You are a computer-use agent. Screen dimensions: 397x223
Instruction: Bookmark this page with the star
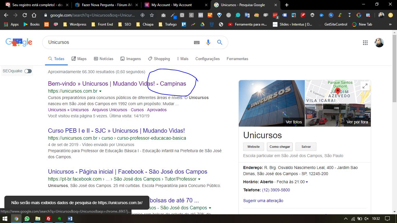152,15
